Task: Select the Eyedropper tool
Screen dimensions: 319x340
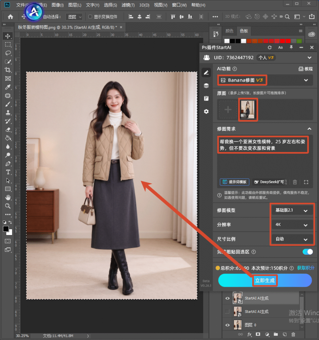Action: [8, 87]
